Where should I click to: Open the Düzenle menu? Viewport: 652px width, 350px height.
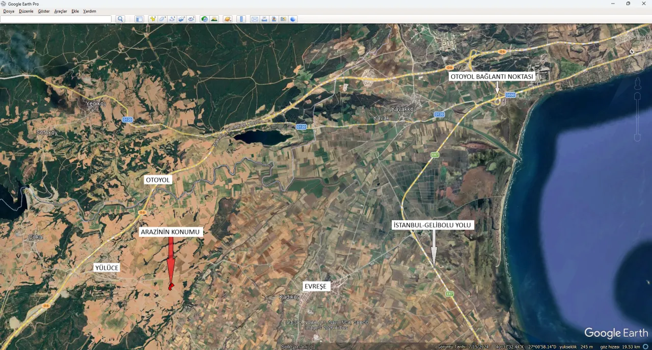[26, 11]
